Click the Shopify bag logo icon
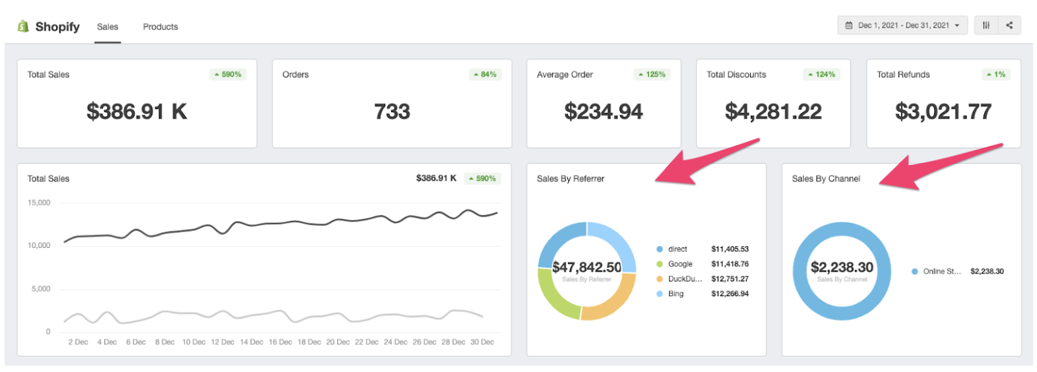1037x372 pixels. 23,26
